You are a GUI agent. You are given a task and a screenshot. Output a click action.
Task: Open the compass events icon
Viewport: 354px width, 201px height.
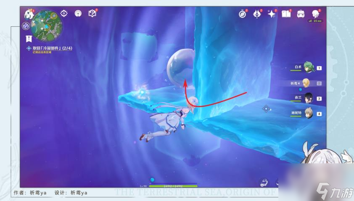coord(243,14)
